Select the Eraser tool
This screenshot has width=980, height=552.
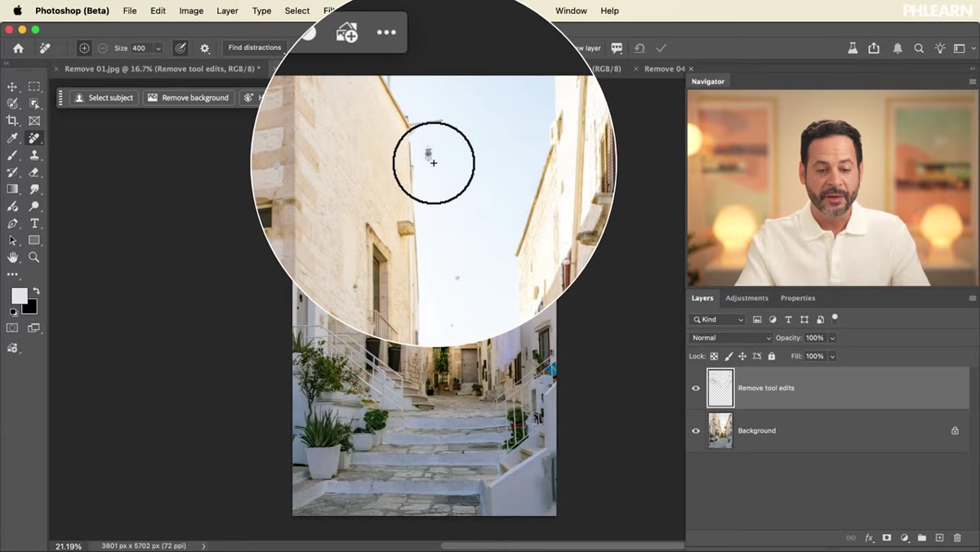(x=34, y=172)
